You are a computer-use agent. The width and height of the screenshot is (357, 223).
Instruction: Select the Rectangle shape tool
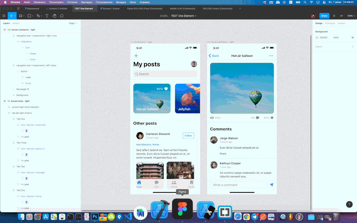(x=29, y=16)
